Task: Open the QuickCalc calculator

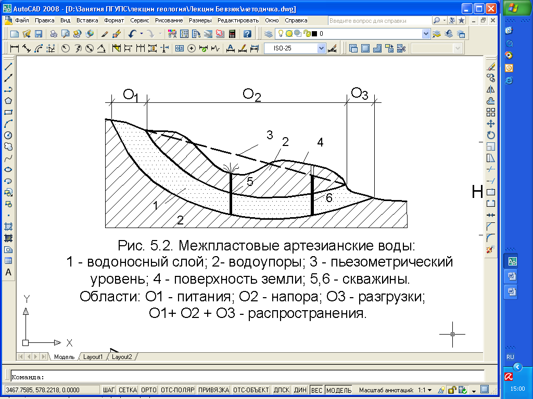Action: 232,34
